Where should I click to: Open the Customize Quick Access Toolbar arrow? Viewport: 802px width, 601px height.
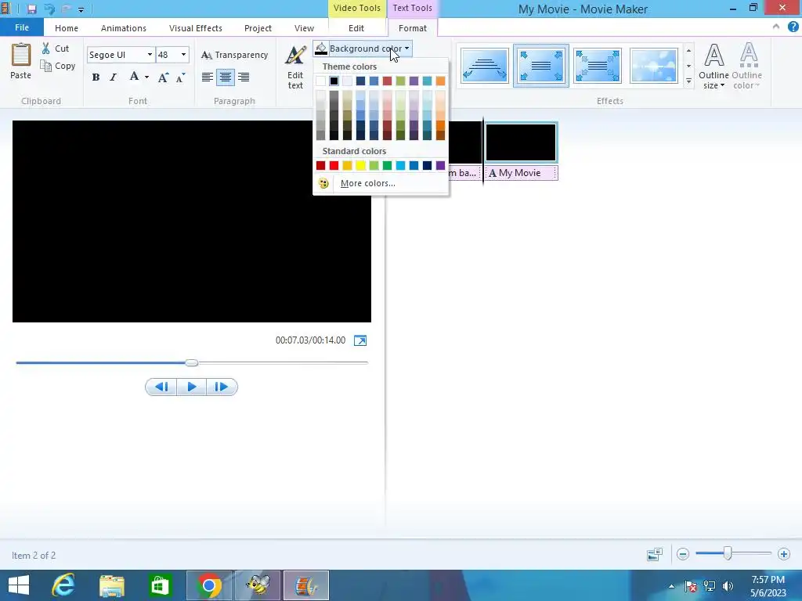[x=81, y=9]
